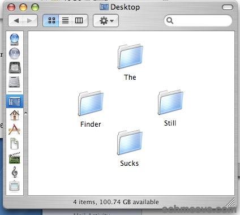Click the red close window button
240x215 pixels.
click(x=11, y=7)
